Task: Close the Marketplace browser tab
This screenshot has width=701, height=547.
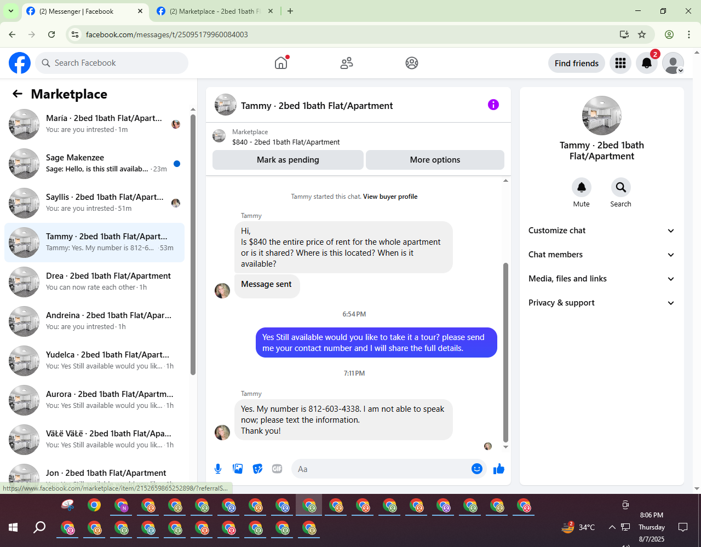Action: coord(271,11)
